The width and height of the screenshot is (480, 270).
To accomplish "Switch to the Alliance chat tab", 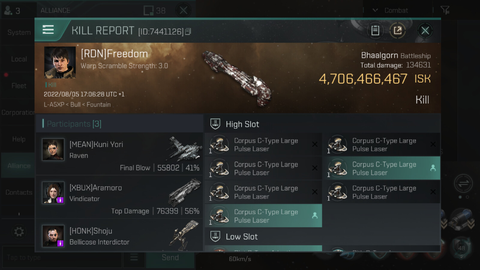I will [19, 166].
